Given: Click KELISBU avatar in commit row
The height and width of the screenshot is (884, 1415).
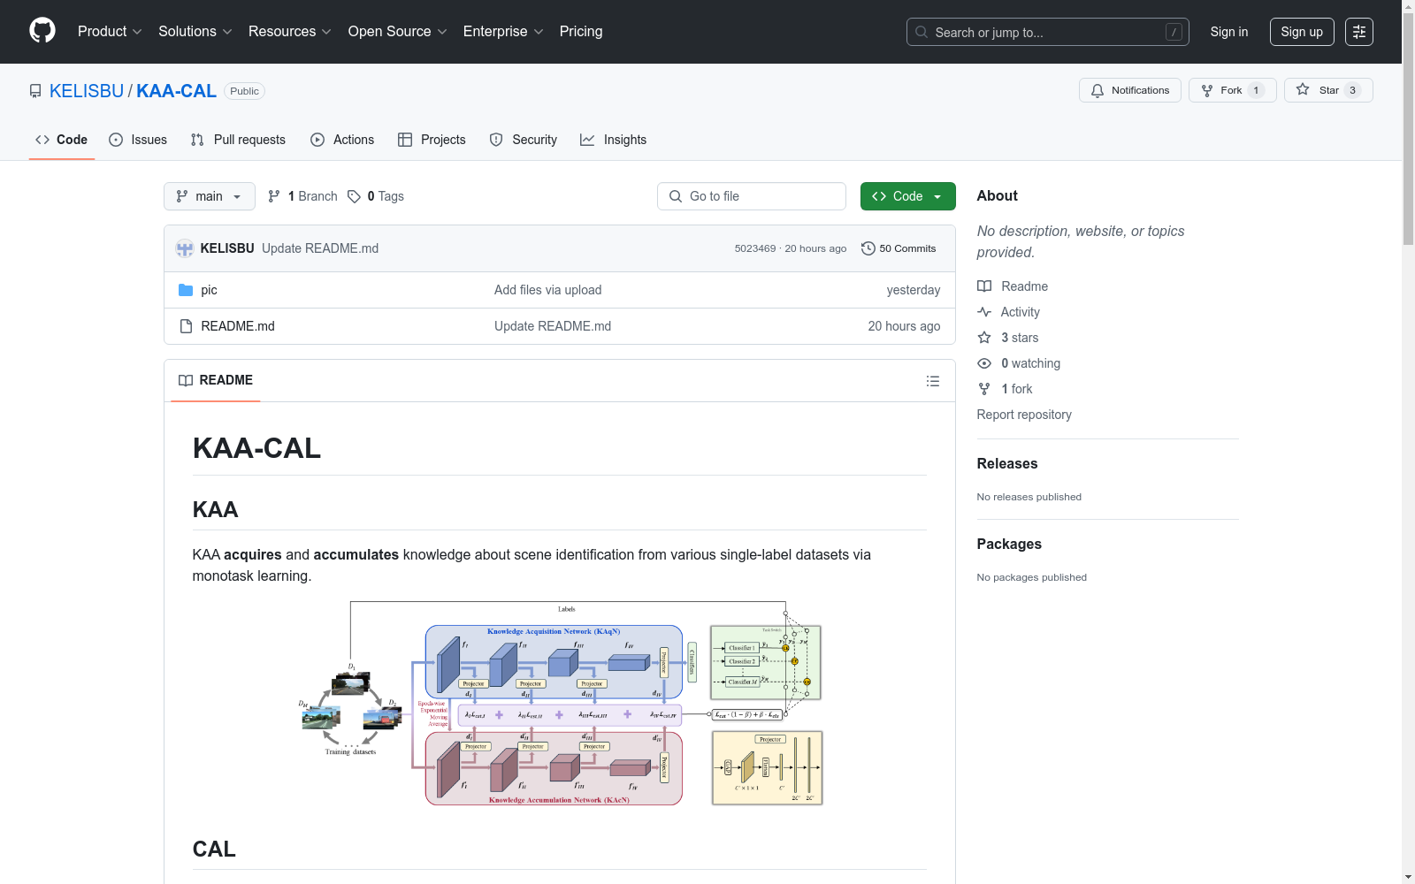Looking at the screenshot, I should (x=185, y=248).
